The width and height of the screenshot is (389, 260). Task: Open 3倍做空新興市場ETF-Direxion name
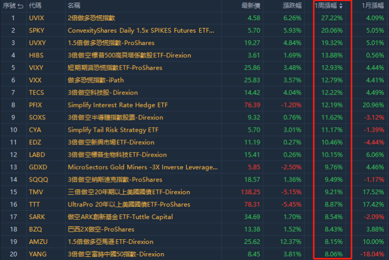[x=111, y=142]
